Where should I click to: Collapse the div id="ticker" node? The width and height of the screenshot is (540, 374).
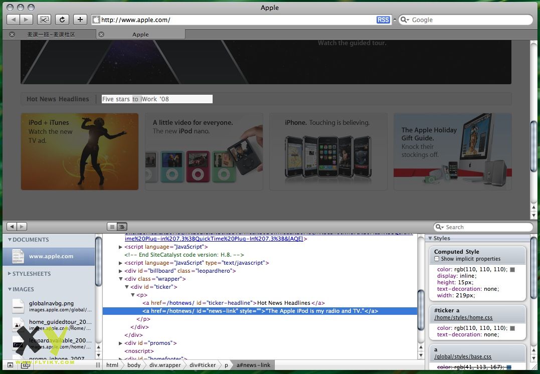click(x=127, y=287)
